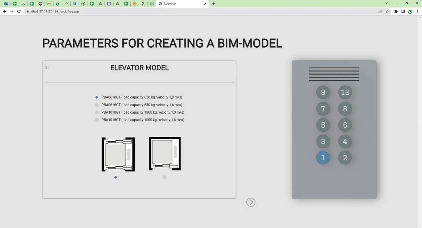Select radio under single-door elevator plan
The image size is (422, 228).
pos(164,177)
